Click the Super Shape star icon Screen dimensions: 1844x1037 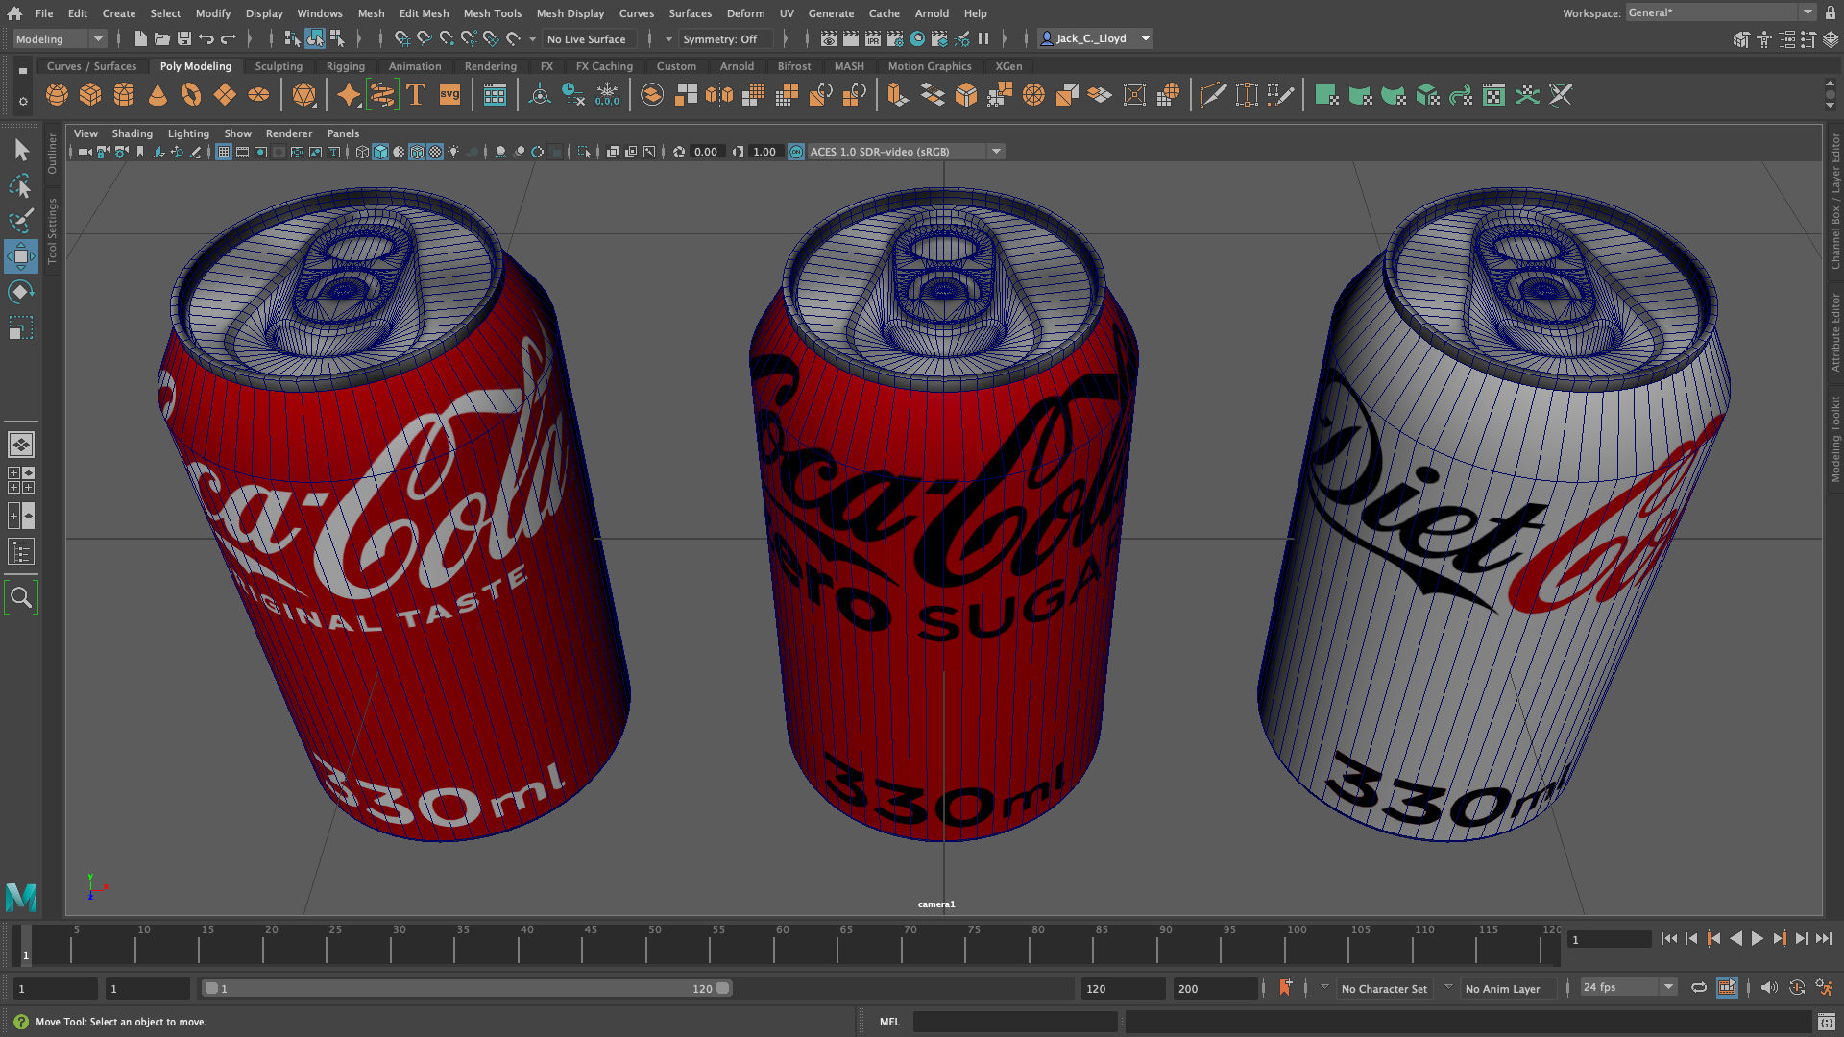point(349,95)
